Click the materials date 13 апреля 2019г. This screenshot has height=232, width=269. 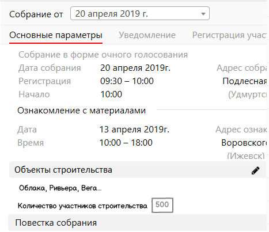pos(134,130)
